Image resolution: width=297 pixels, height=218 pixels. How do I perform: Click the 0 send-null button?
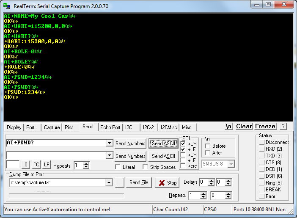[x=26, y=165]
